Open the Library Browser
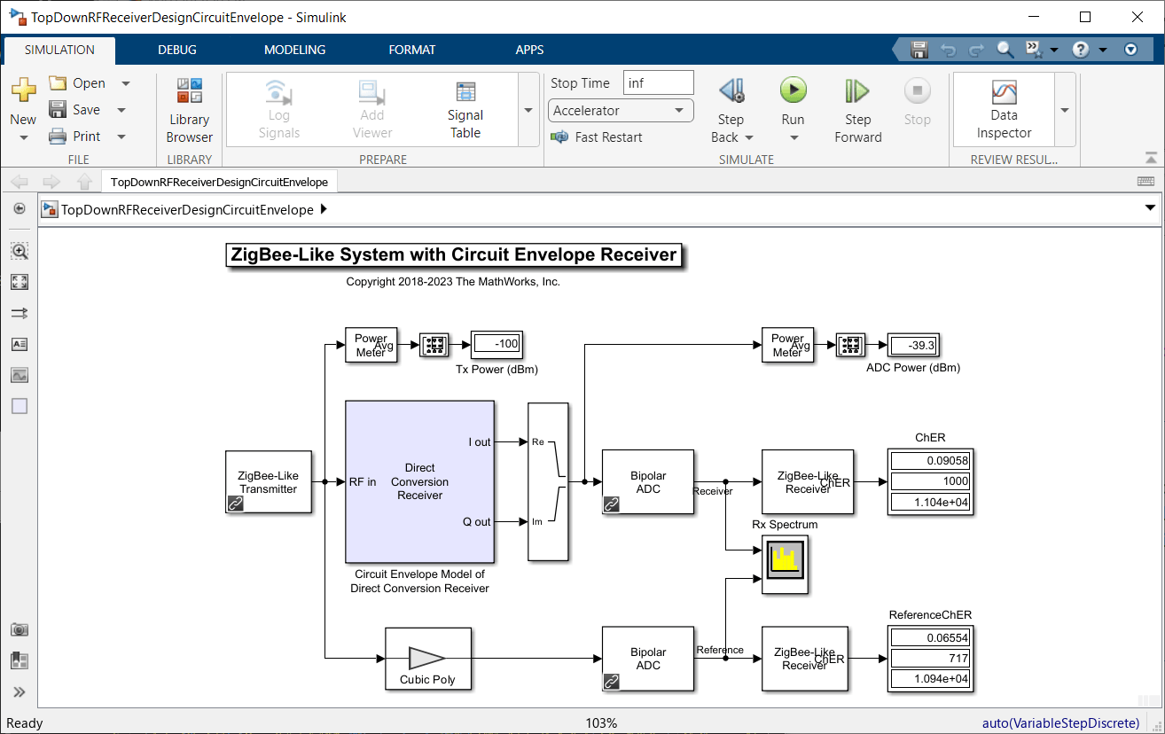Screen dimensions: 1165x734 (x=189, y=111)
